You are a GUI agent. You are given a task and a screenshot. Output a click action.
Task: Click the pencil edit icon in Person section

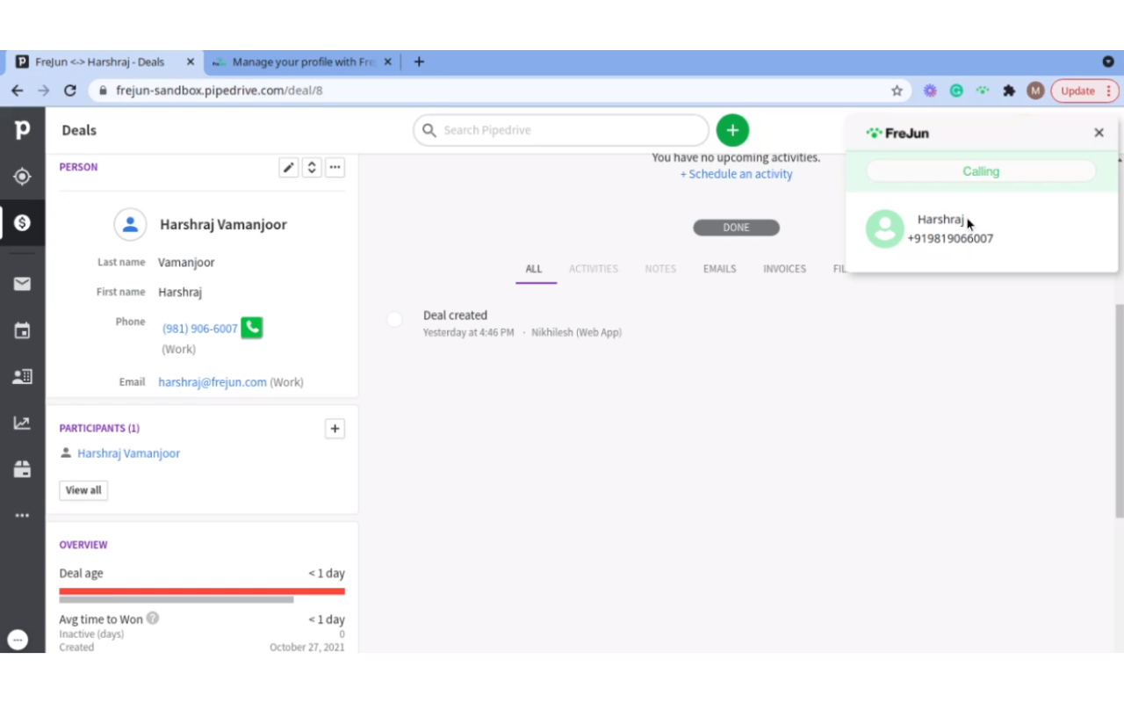click(288, 167)
